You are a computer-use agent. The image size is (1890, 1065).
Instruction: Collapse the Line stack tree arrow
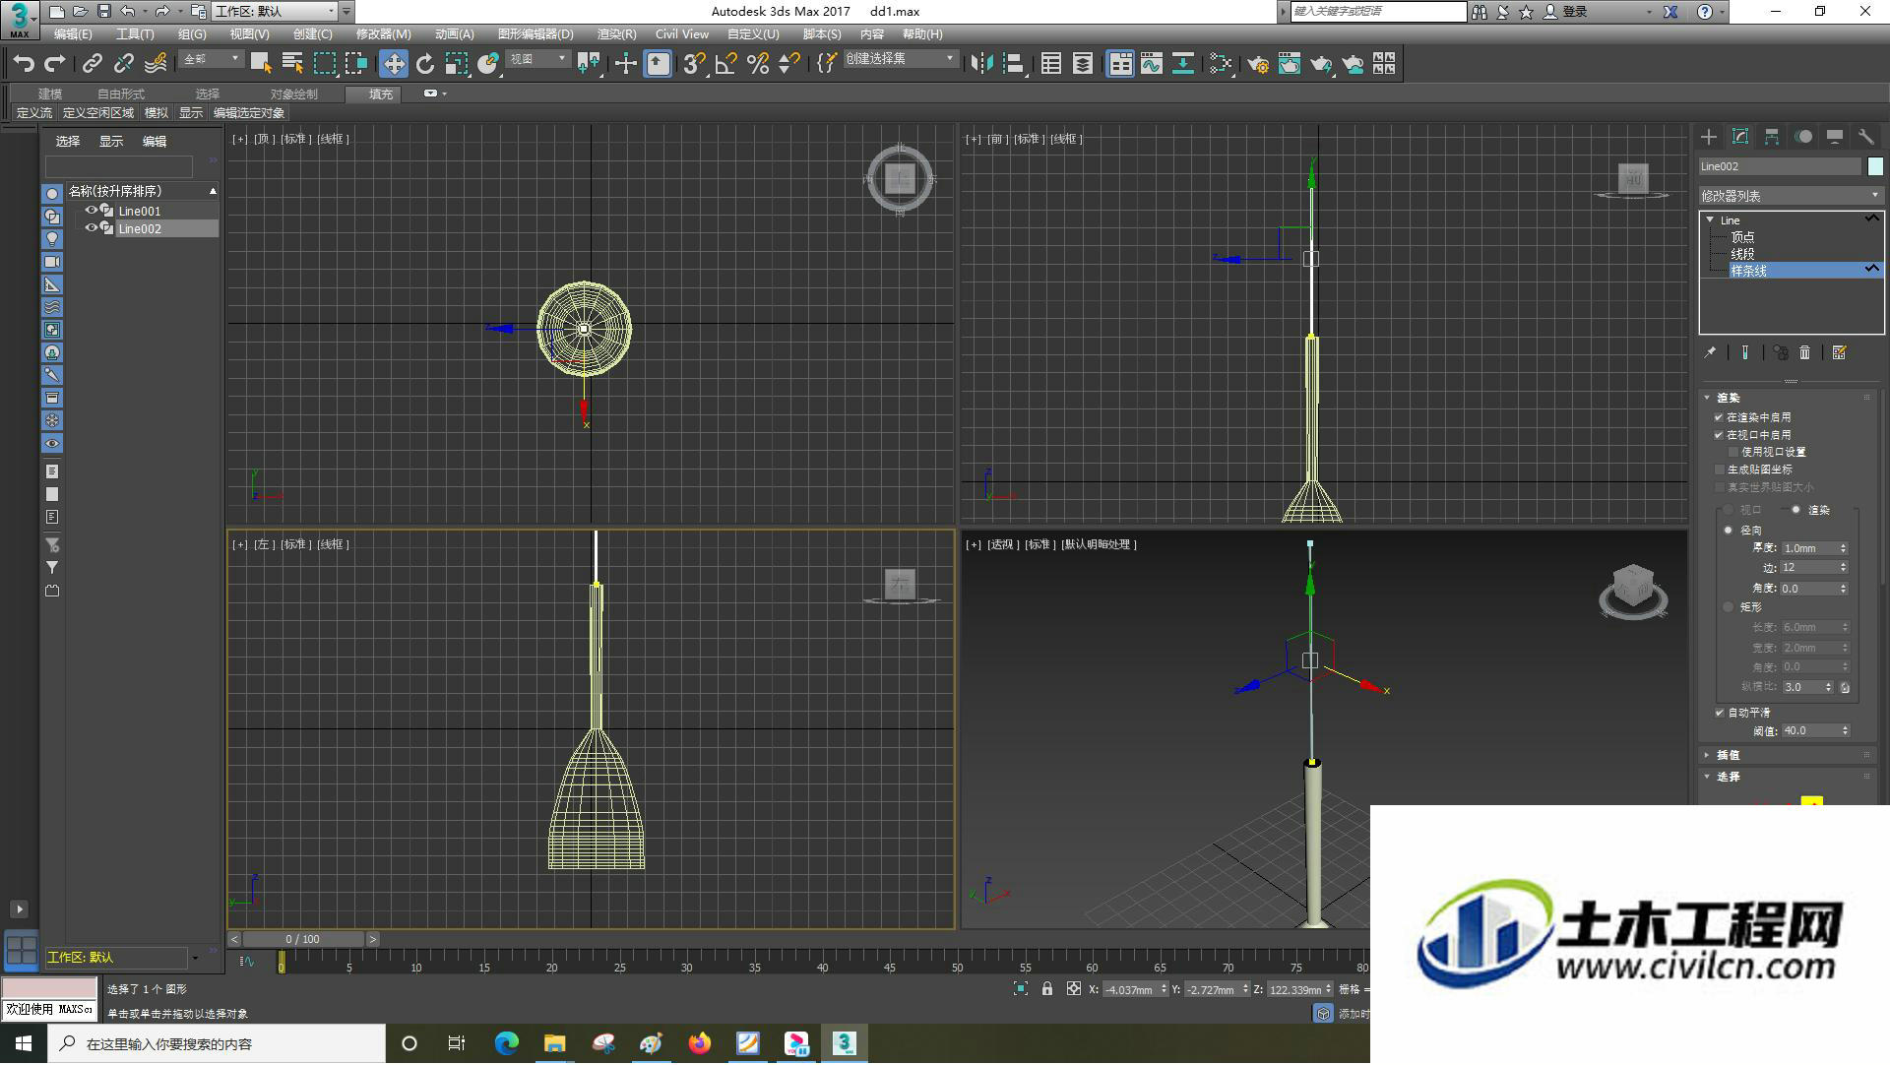(1710, 219)
